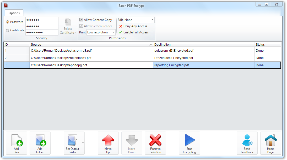The image size is (287, 160).
Task: Click the first password field
Action: pyautogui.click(x=42, y=20)
